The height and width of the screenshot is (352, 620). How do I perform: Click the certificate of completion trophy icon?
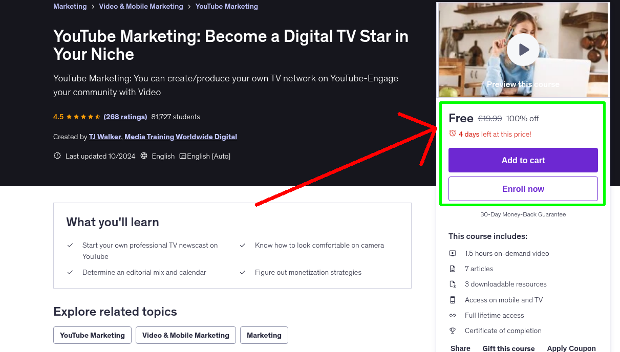point(453,331)
